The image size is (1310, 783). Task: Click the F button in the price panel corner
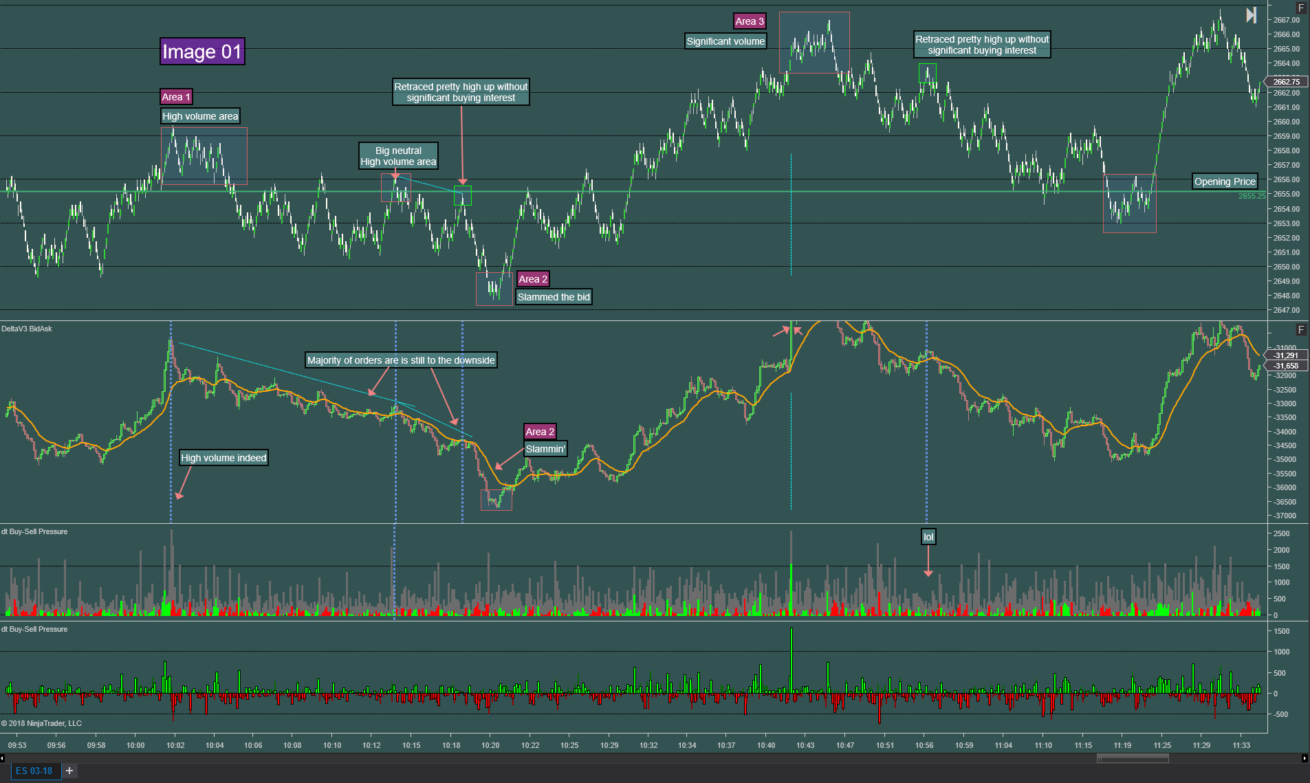tap(1300, 8)
